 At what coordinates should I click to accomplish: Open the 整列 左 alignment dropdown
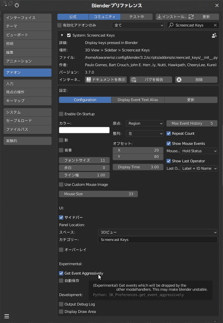click(145, 133)
